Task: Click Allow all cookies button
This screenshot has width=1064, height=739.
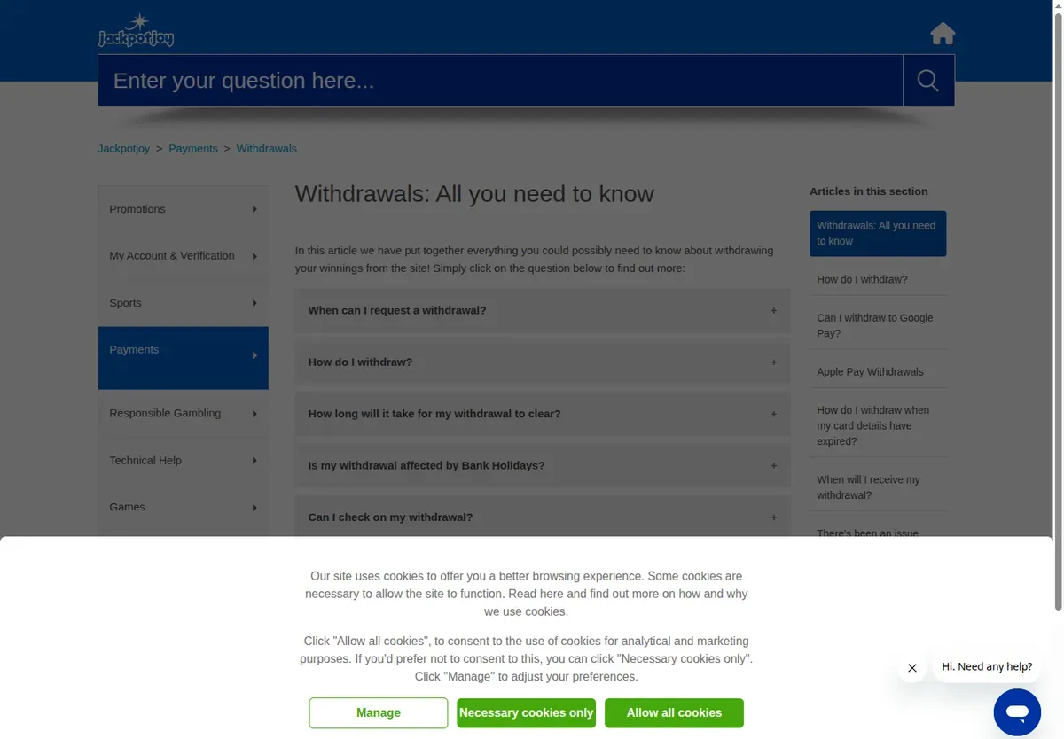Action: [x=674, y=713]
